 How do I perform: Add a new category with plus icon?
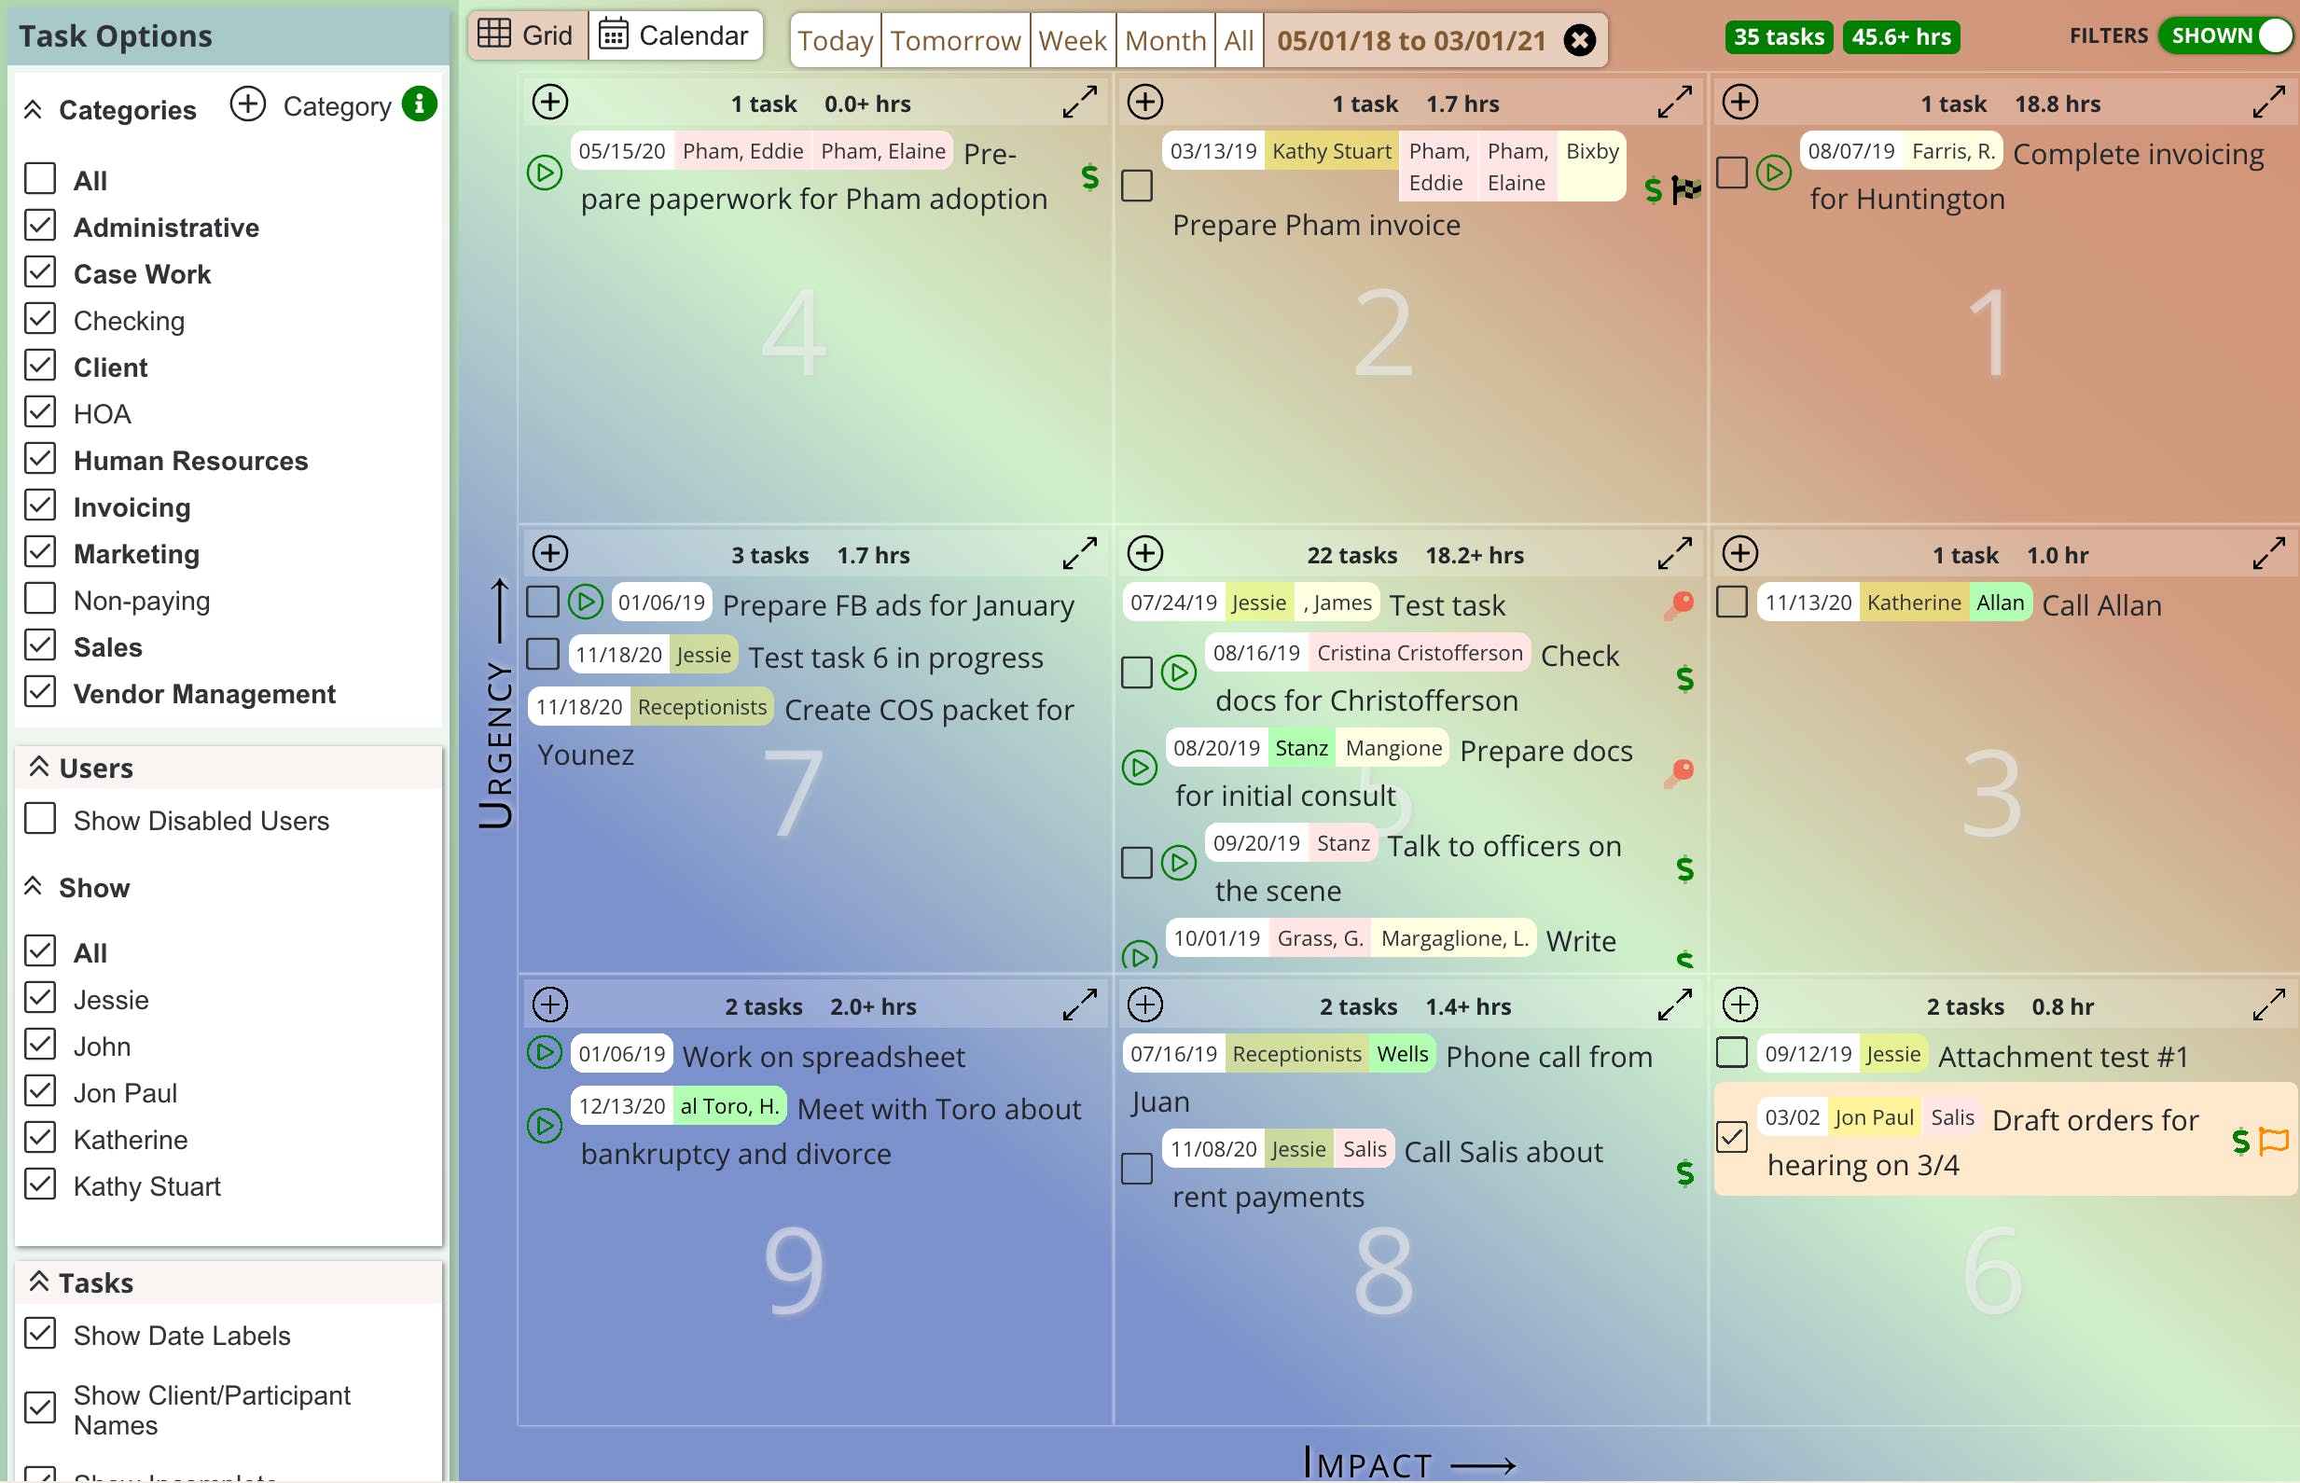[247, 104]
